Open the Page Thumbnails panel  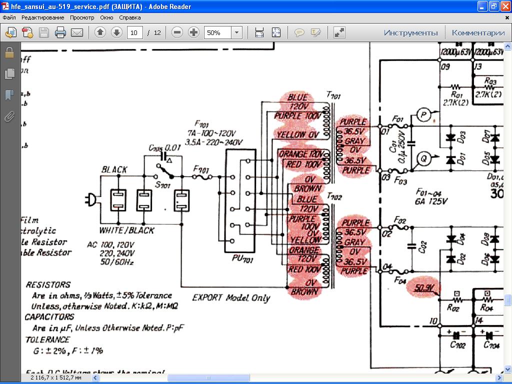[x=9, y=74]
